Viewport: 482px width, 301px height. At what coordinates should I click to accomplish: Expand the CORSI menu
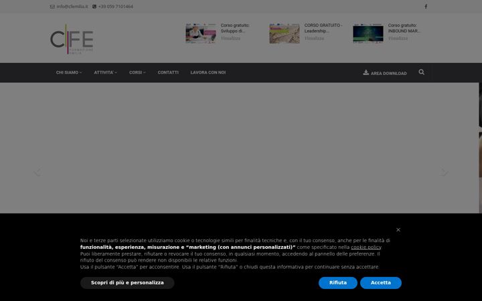[x=137, y=72]
